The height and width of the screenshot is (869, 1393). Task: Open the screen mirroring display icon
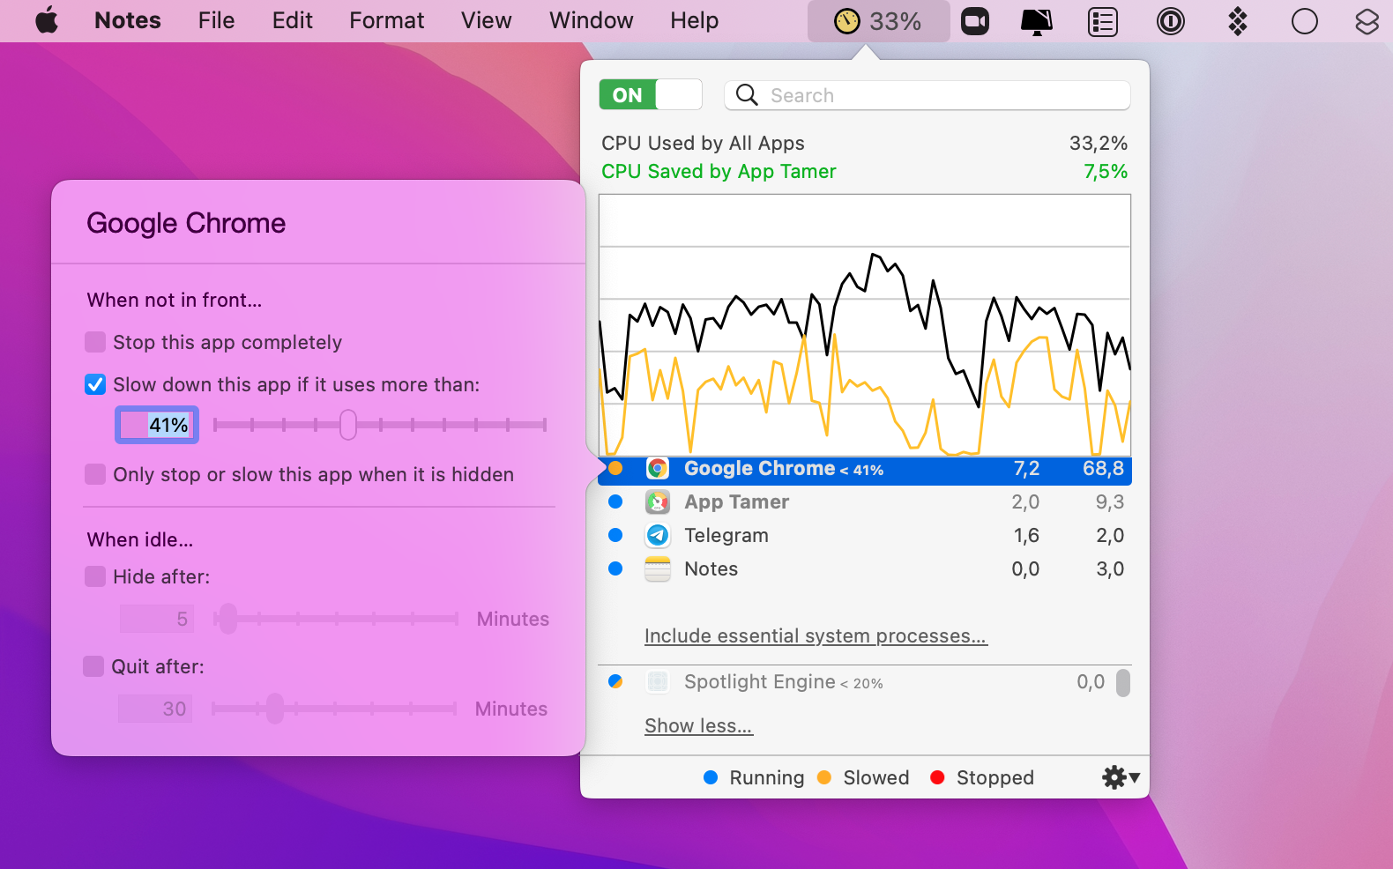pyautogui.click(x=1037, y=21)
